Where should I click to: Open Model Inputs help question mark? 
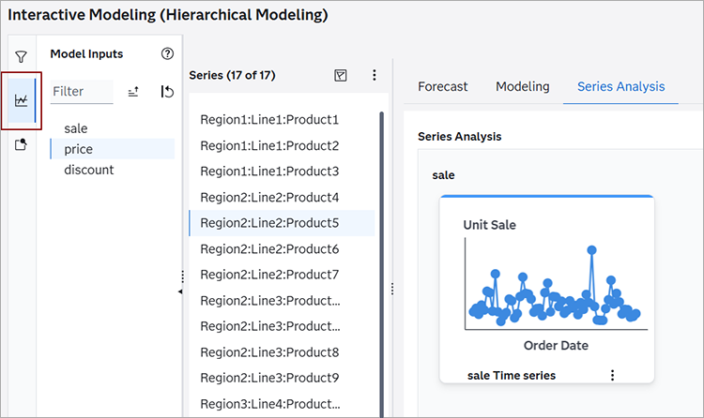(x=167, y=53)
